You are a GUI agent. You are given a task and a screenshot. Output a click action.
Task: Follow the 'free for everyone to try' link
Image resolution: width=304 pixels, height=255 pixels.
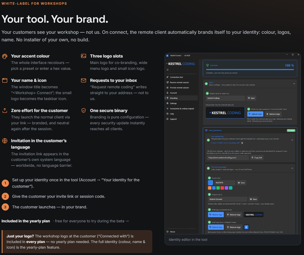(x=92, y=221)
